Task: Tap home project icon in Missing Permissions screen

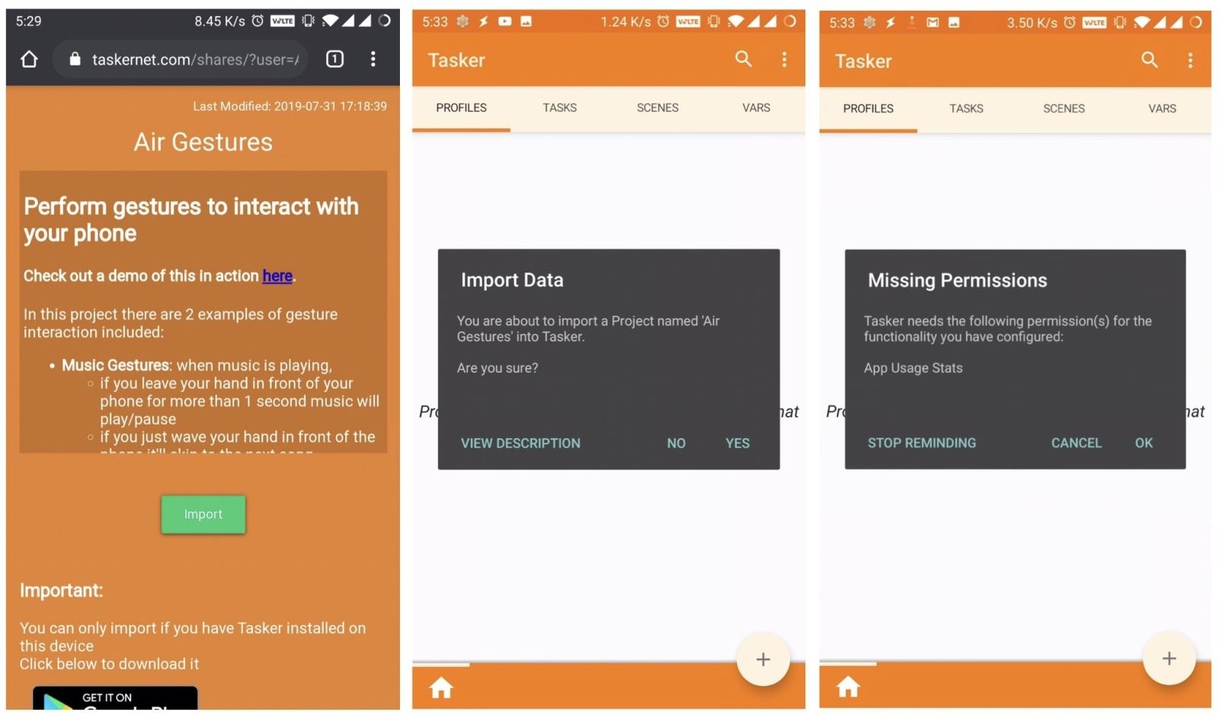Action: [x=848, y=688]
